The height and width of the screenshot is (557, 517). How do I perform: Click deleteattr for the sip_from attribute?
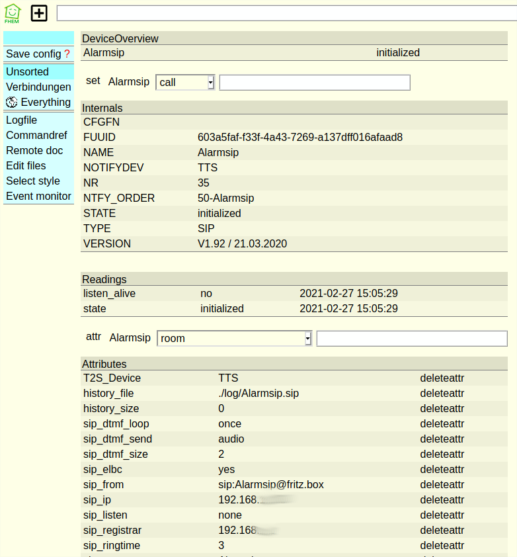click(x=442, y=485)
